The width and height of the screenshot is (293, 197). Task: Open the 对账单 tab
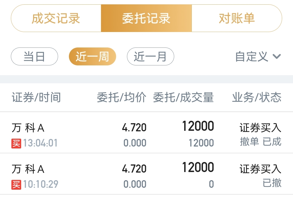237,18
